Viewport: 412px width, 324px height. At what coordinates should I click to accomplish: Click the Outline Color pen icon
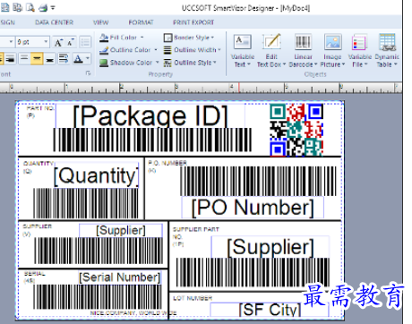(104, 50)
